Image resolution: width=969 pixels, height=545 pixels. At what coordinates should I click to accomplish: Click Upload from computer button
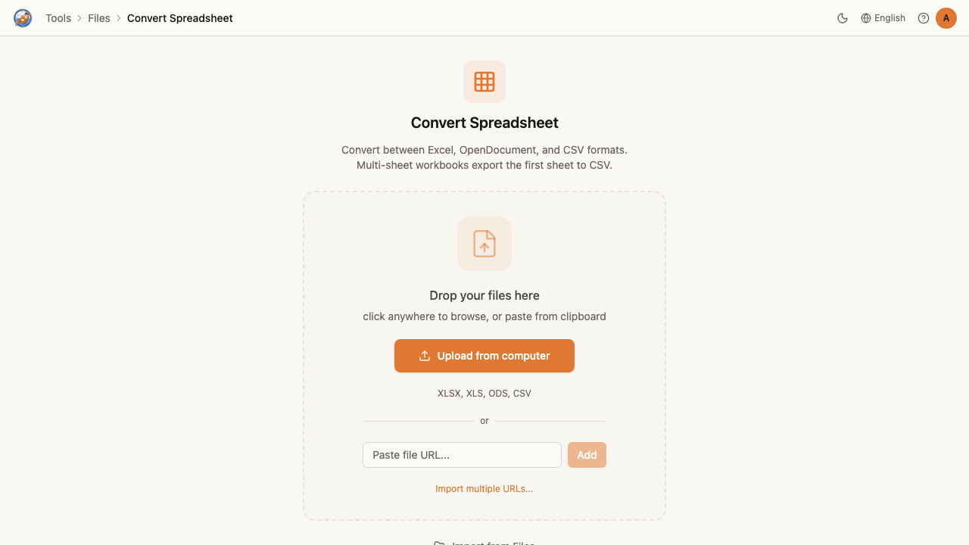click(484, 356)
